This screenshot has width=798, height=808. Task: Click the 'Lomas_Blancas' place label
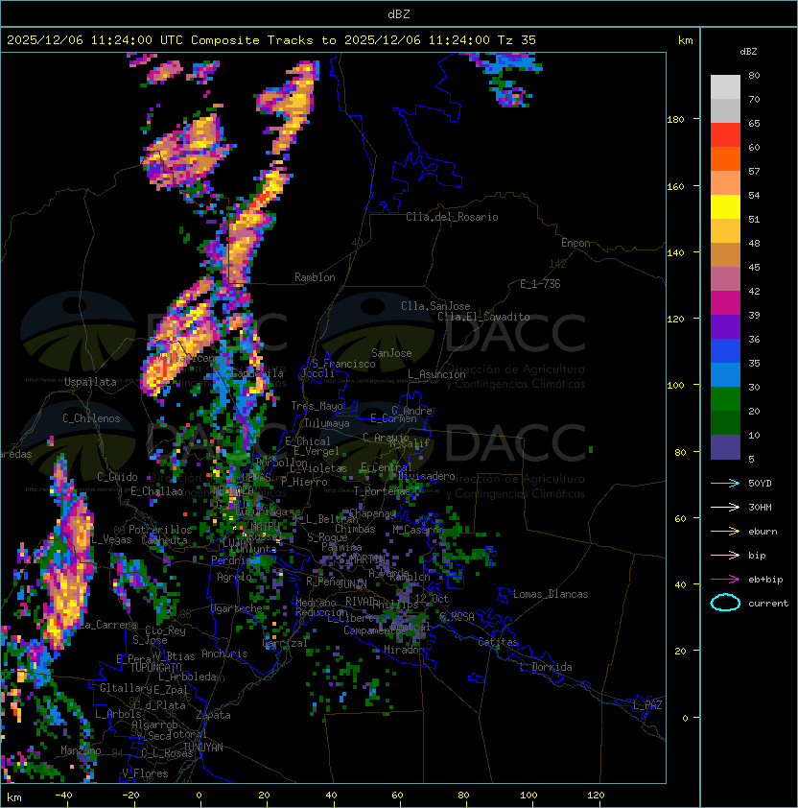tap(551, 594)
